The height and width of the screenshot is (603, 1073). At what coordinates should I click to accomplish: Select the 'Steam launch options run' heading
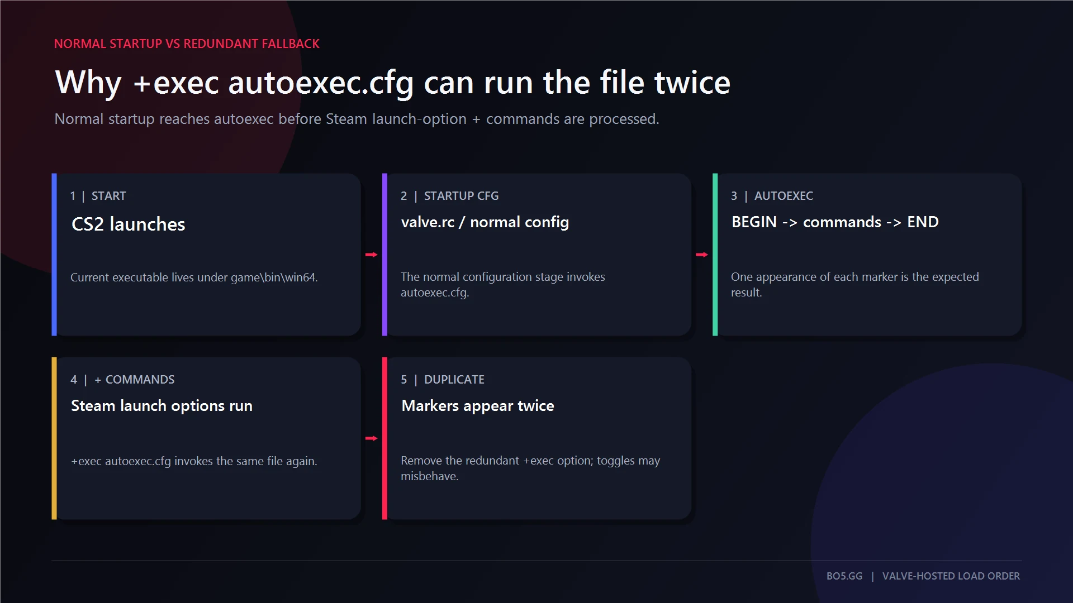[162, 406]
